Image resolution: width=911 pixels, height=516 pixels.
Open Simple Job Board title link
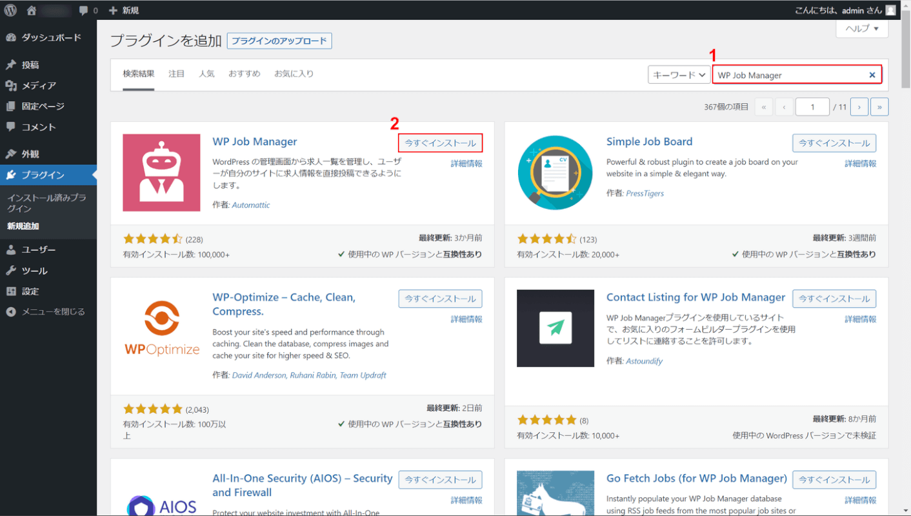(x=649, y=142)
